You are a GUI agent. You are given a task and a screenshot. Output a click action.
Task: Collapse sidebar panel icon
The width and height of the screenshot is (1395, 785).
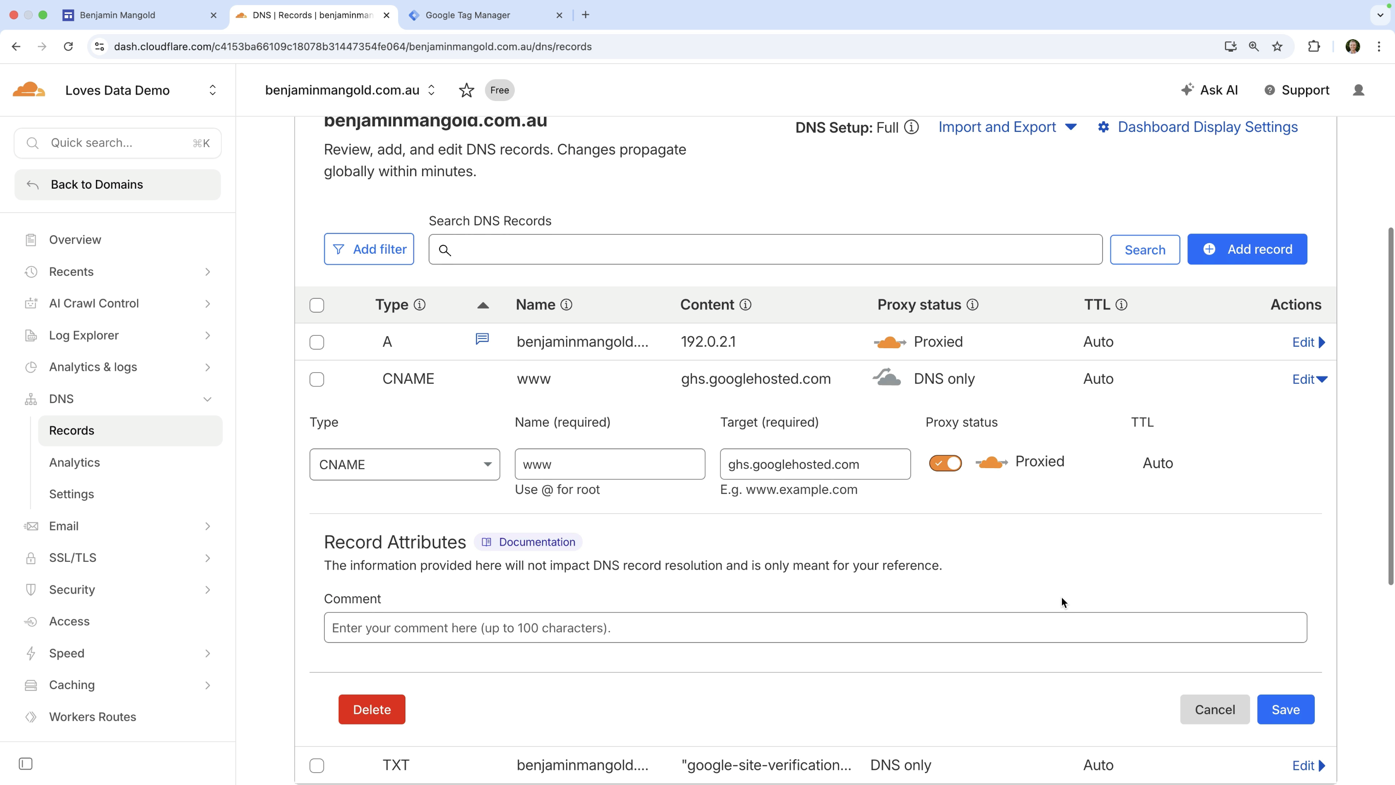(x=25, y=764)
